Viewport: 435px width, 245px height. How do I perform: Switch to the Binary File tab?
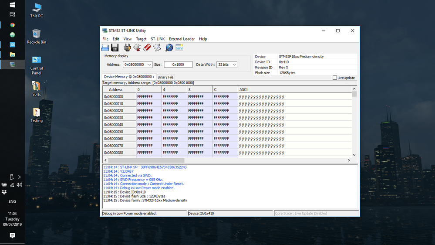click(x=165, y=77)
